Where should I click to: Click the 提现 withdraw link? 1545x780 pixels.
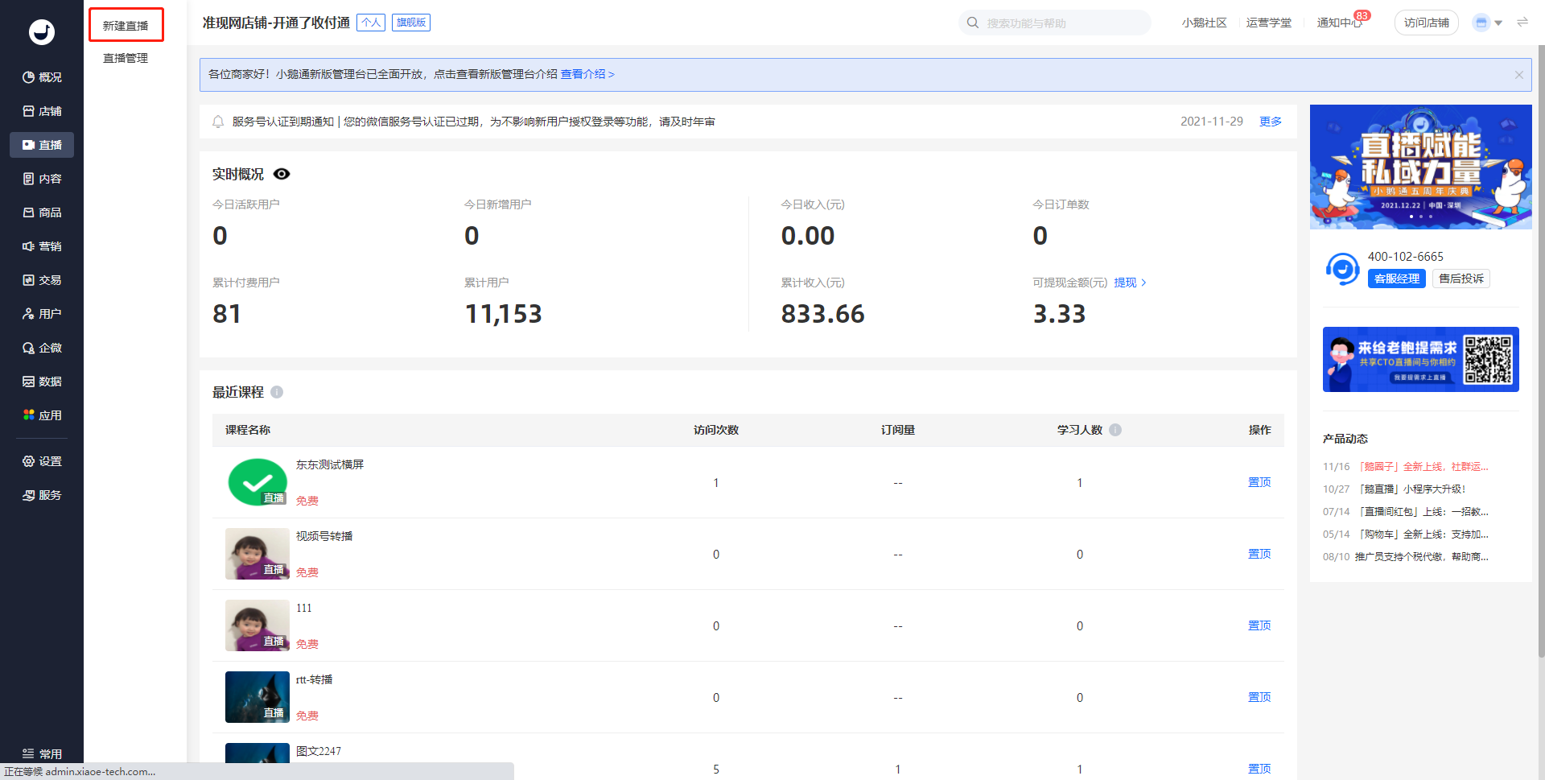tap(1130, 283)
